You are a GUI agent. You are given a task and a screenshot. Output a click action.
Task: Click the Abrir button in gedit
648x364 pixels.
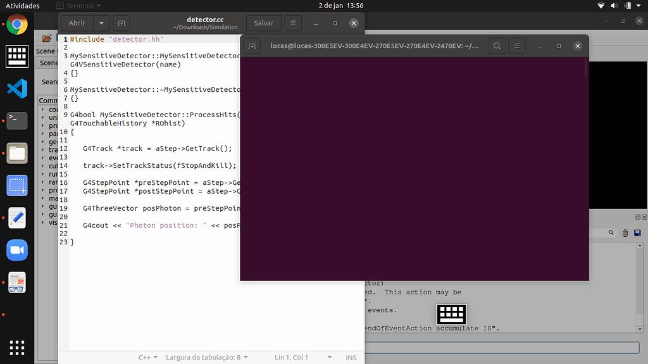[77, 23]
